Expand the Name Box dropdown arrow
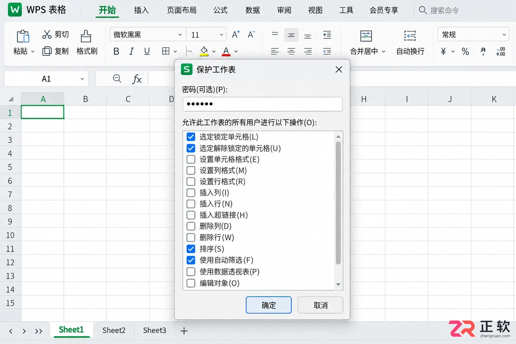 tap(82, 79)
